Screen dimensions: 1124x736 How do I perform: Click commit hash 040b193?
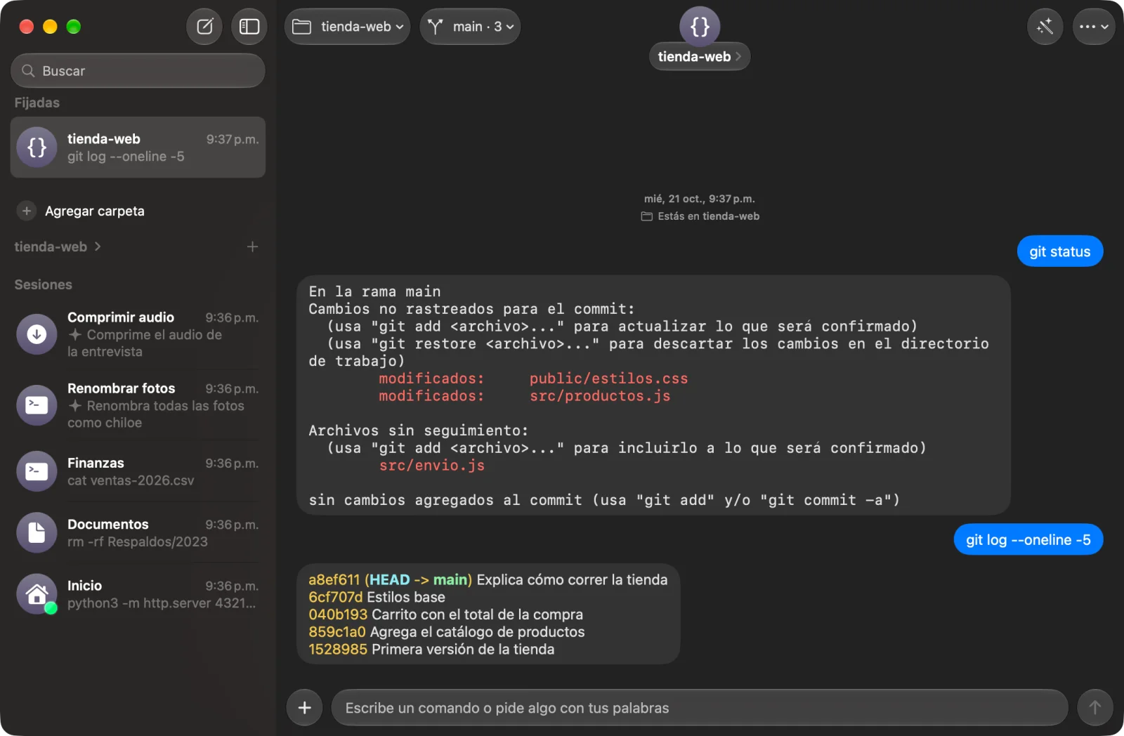(338, 615)
